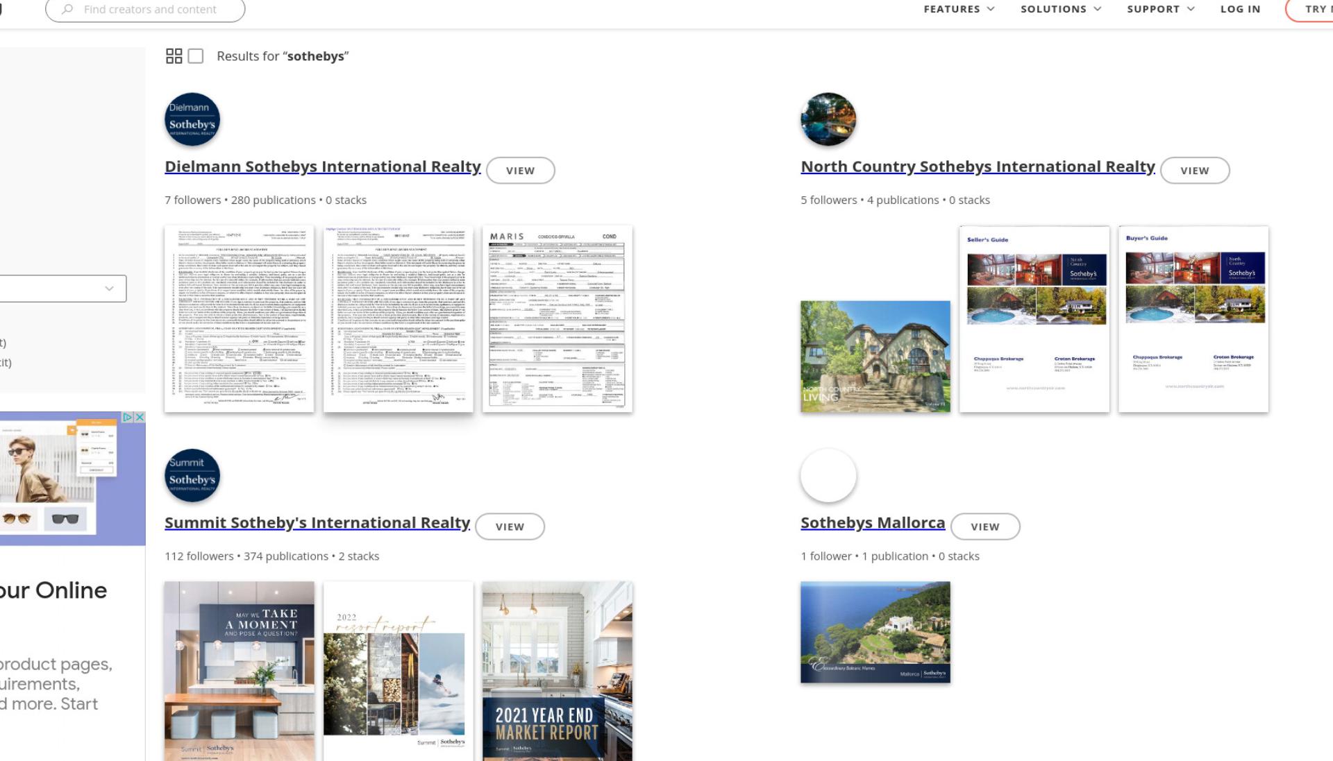This screenshot has width=1333, height=761.
Task: View North Country Sothebys profile
Action: click(x=1195, y=171)
